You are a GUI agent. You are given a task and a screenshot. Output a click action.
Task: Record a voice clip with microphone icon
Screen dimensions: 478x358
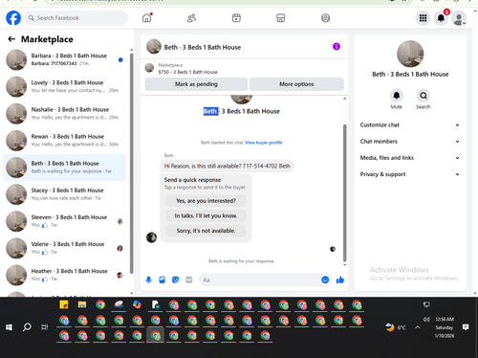[148, 280]
